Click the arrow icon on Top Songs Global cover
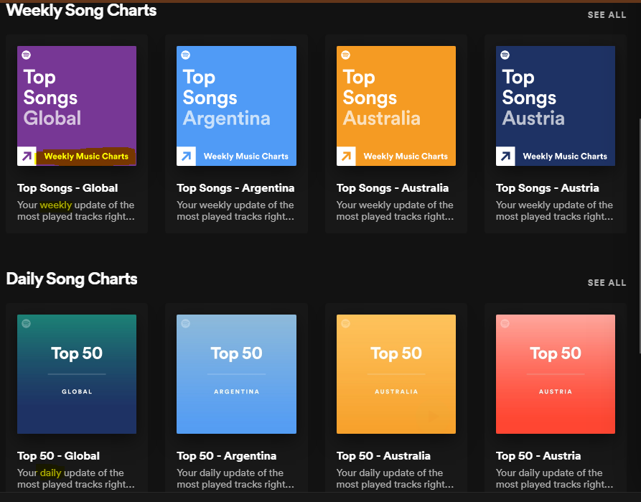 point(27,156)
